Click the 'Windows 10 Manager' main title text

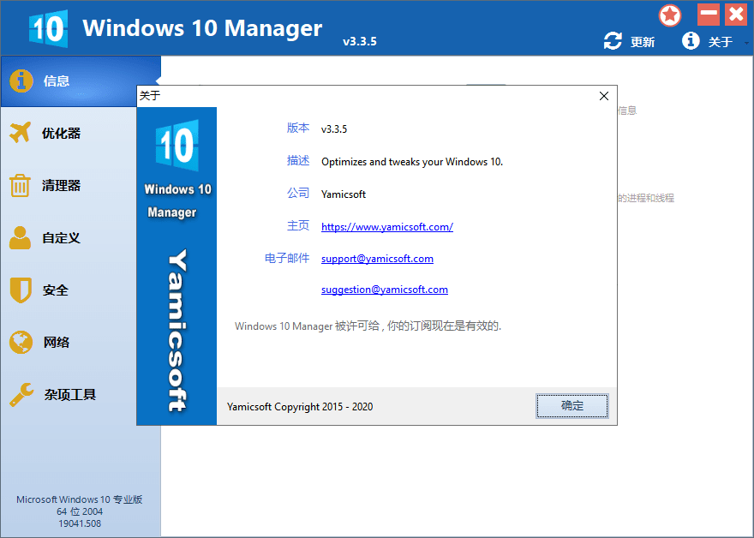[x=202, y=28]
